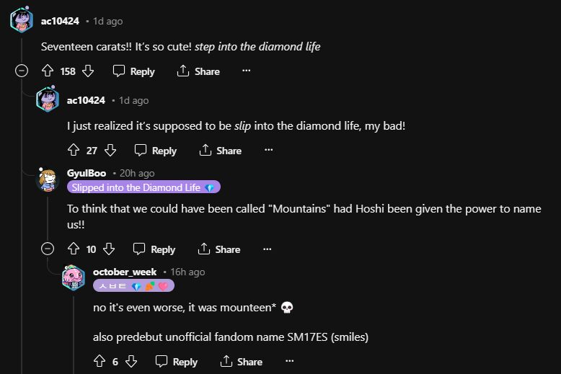Upvote the 'Seventeen carats' comment with 158 points
The image size is (561, 374).
(48, 71)
